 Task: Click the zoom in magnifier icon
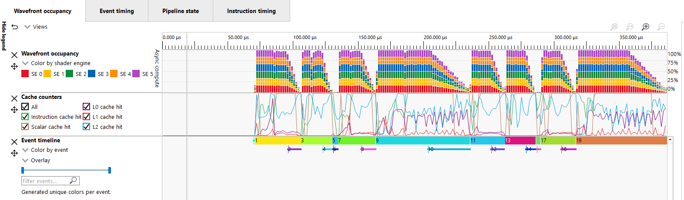pos(645,27)
